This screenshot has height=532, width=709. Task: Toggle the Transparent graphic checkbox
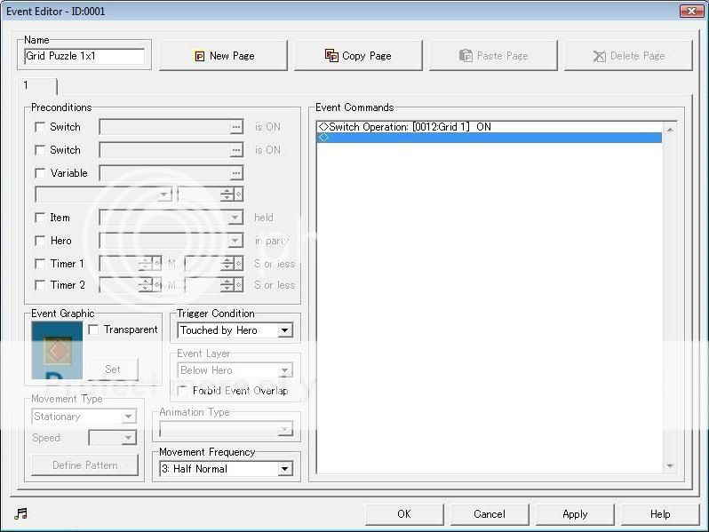point(94,330)
